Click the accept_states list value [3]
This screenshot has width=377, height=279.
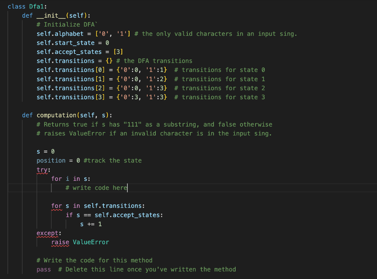[119, 52]
